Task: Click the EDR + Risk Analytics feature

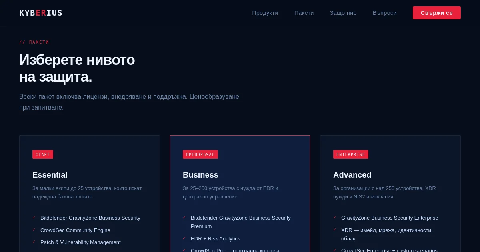Action: [216, 239]
